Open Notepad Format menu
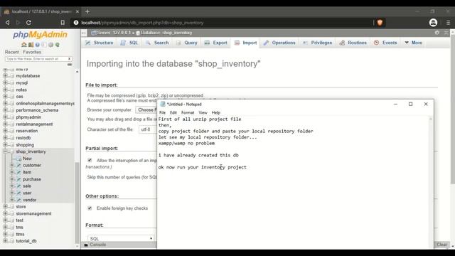The width and height of the screenshot is (455, 256). coord(188,112)
